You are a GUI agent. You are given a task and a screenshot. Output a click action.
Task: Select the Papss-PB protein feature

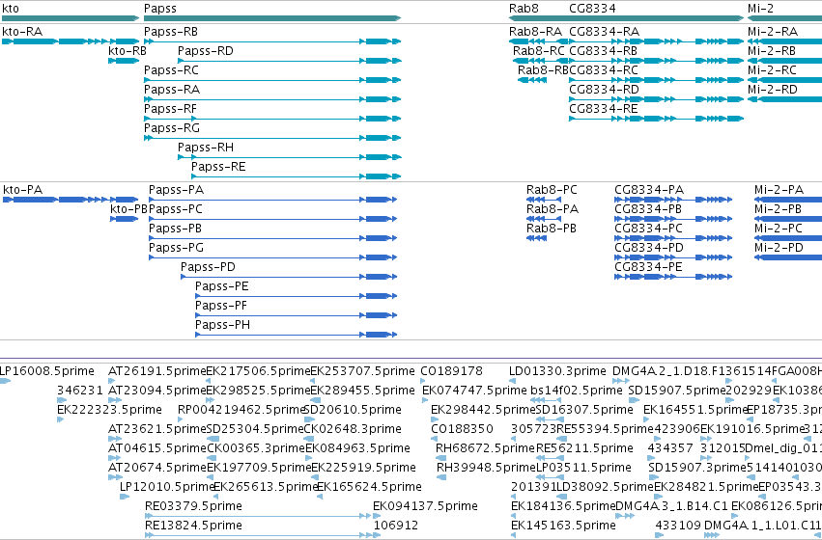pos(273,238)
